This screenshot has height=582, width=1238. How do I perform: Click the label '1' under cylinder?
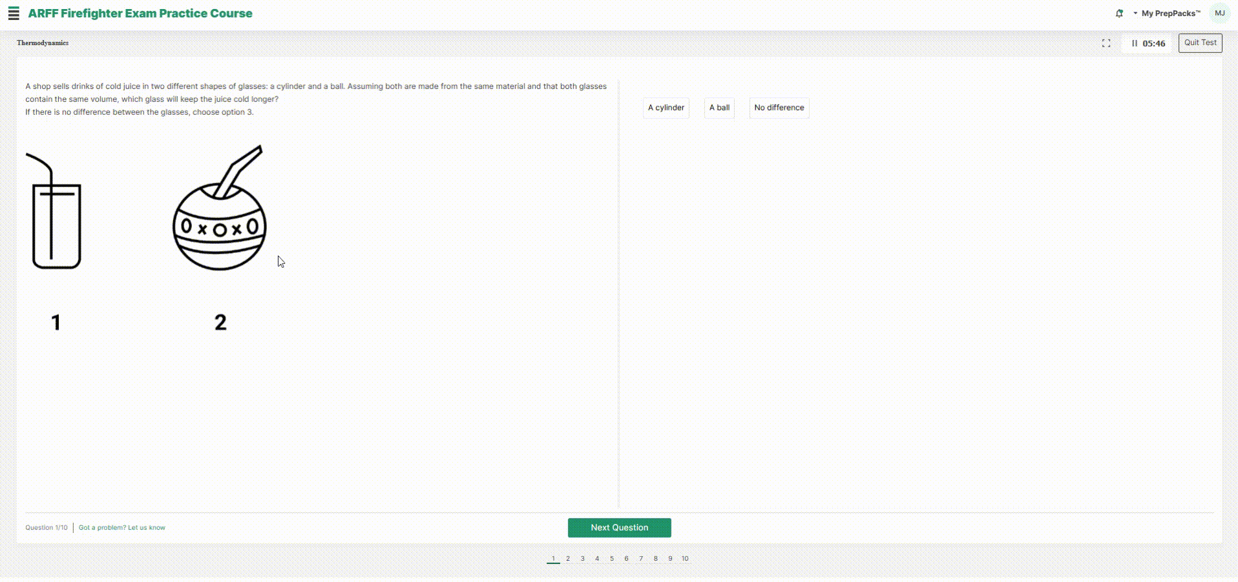(x=56, y=323)
